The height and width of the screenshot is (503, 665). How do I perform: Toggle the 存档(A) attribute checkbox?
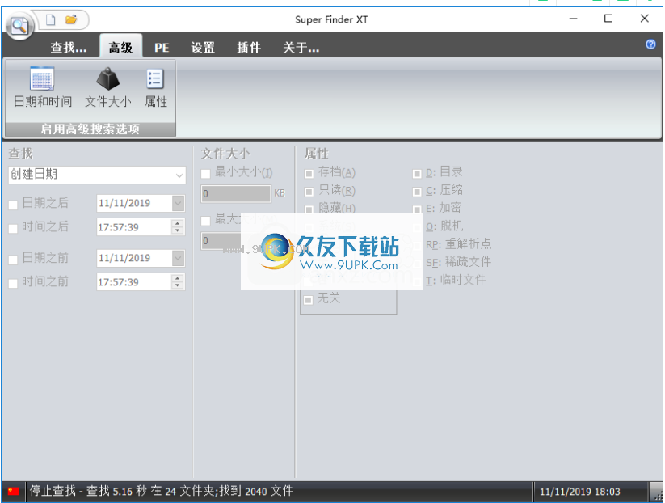309,174
